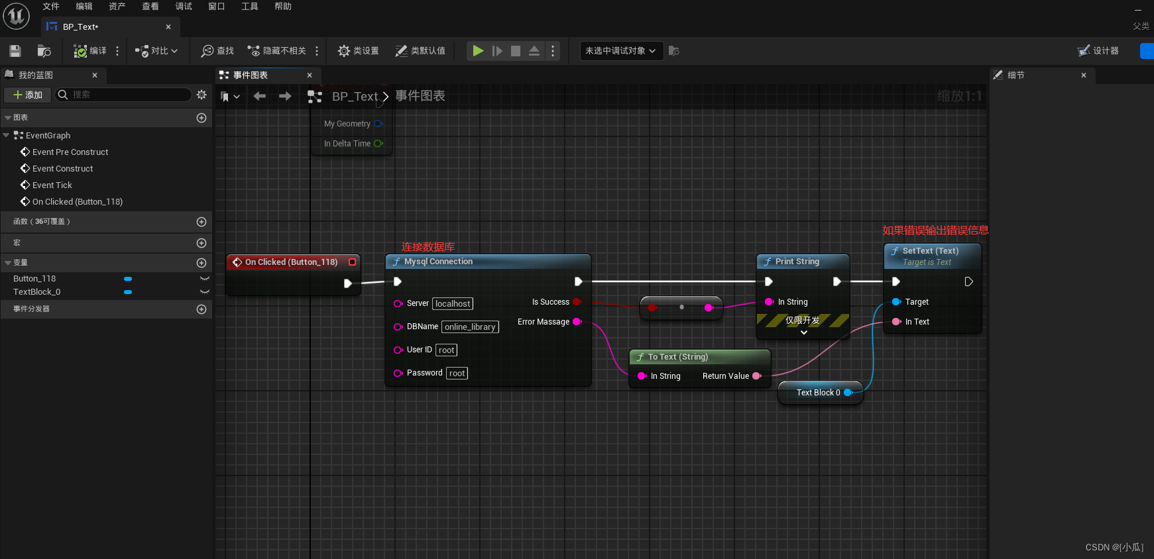
Task: Collapse the Graphs (图表) section
Action: [x=7, y=117]
